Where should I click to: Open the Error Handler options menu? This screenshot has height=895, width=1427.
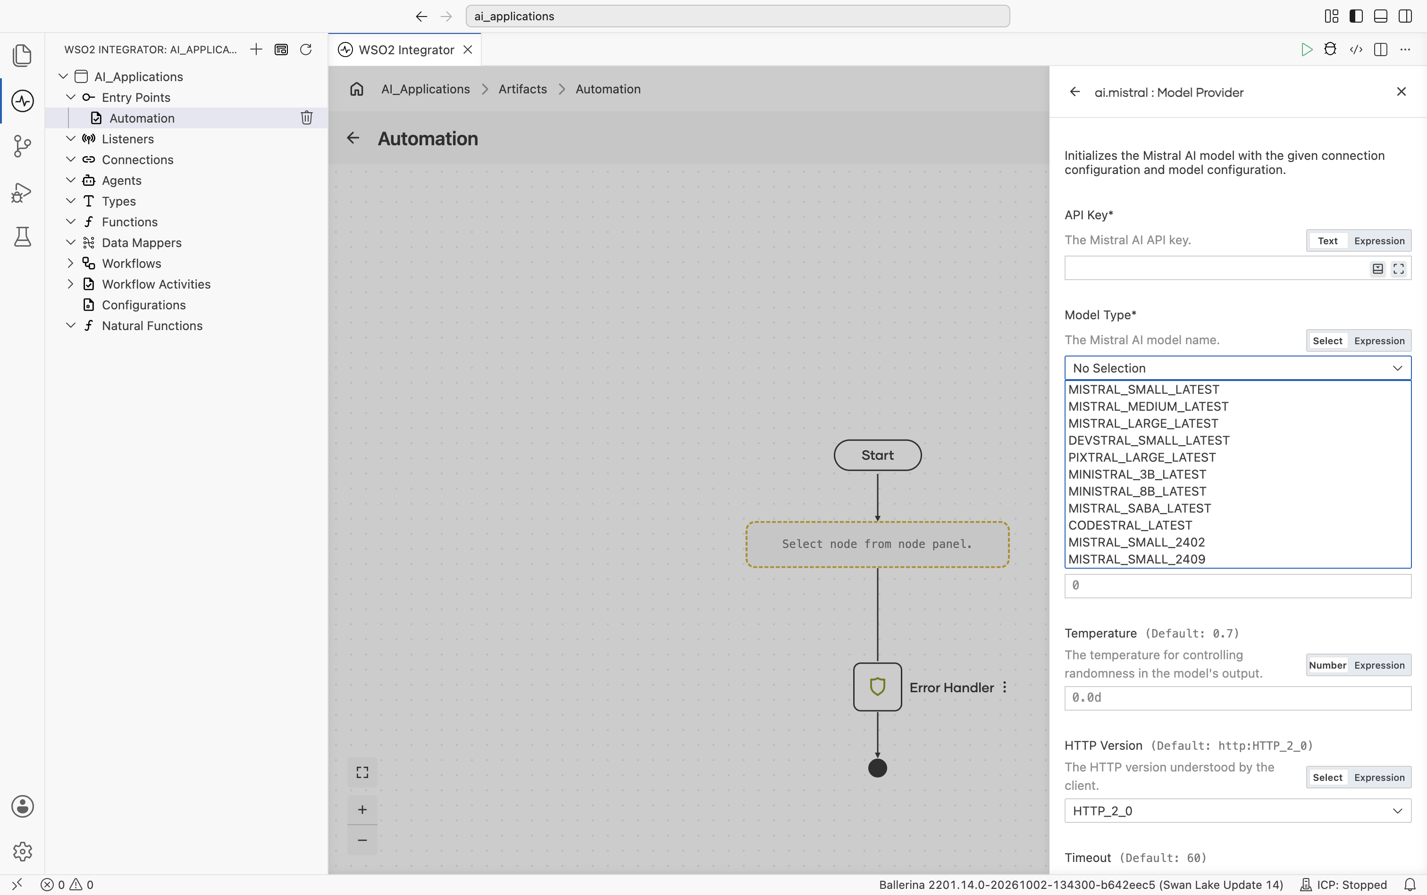pos(1005,687)
